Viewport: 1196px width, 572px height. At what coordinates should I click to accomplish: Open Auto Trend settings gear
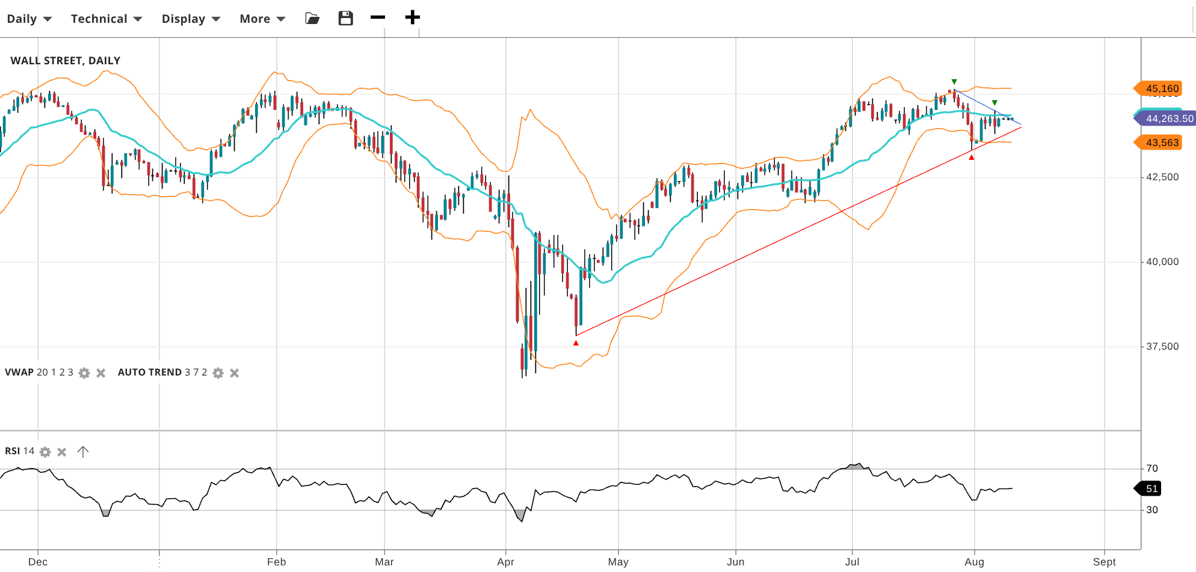tap(218, 373)
